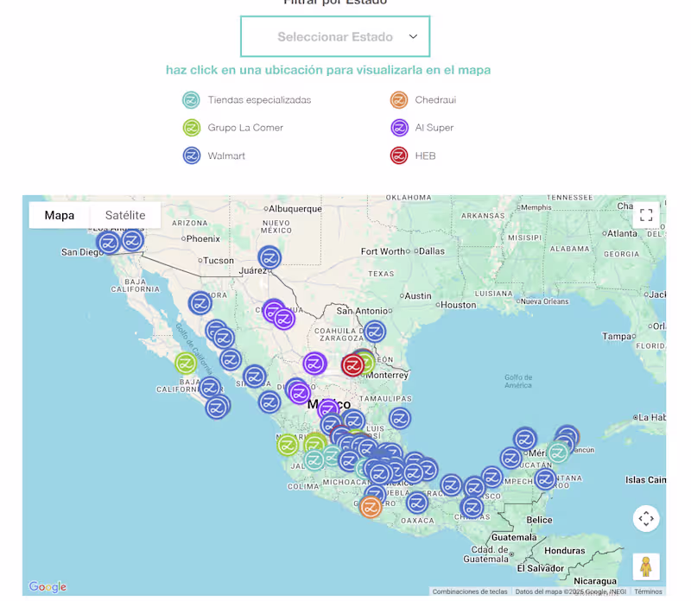Click the Monterrey city label on map
691x601 pixels.
(x=387, y=375)
